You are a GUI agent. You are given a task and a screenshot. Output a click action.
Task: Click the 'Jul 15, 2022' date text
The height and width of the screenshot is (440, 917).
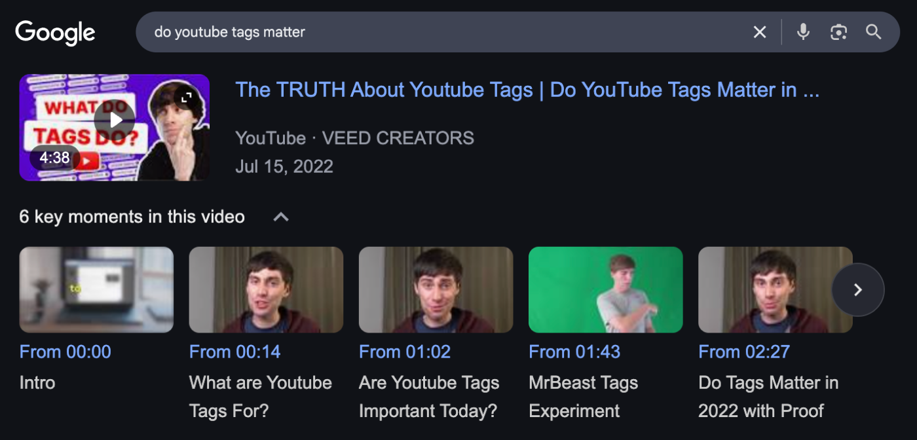284,166
